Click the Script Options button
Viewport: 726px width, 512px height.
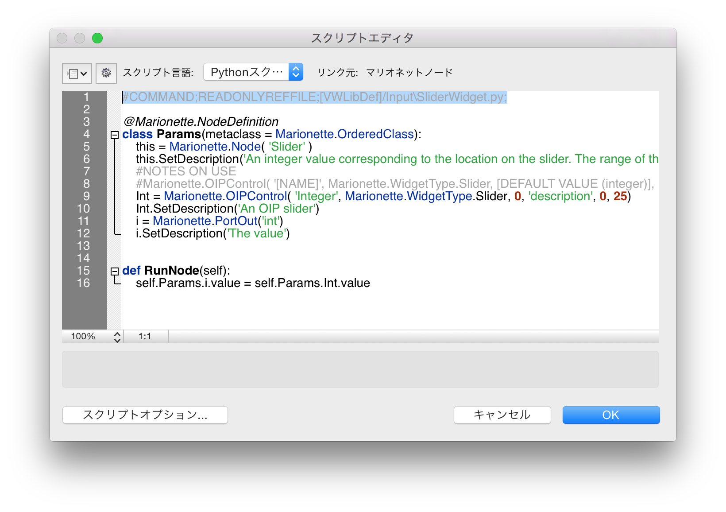coord(145,415)
